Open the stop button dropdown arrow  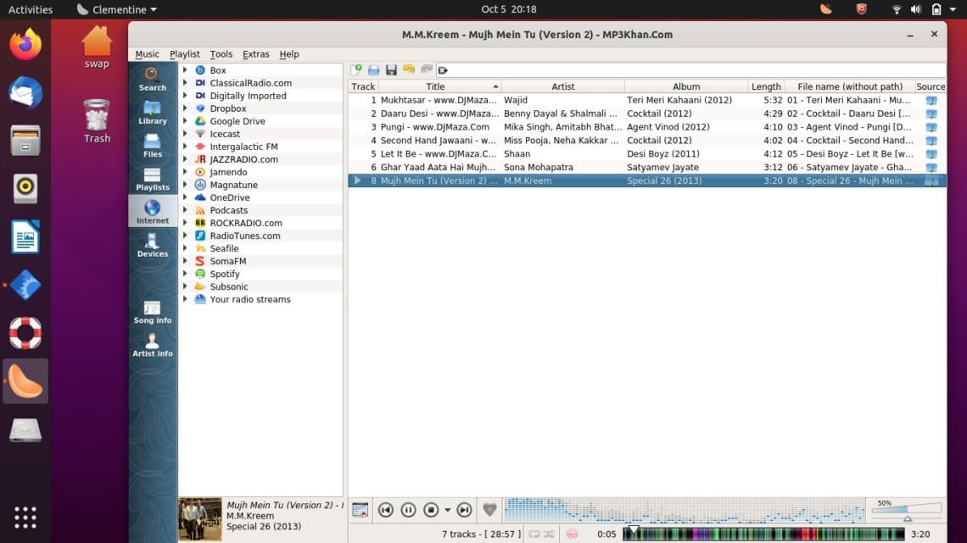tap(447, 509)
